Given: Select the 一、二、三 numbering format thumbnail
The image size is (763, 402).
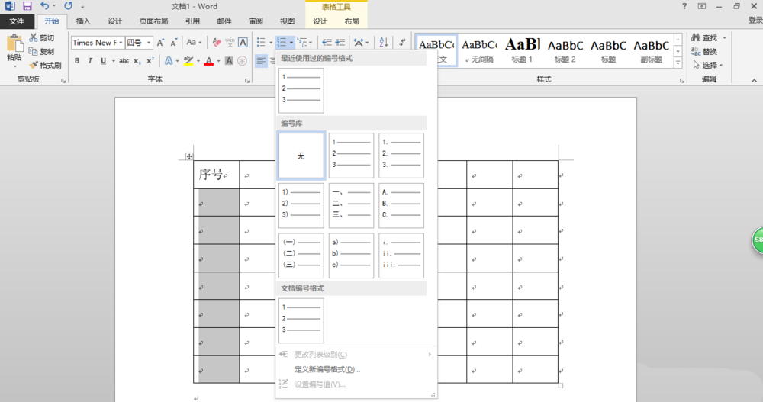Looking at the screenshot, I should (351, 205).
